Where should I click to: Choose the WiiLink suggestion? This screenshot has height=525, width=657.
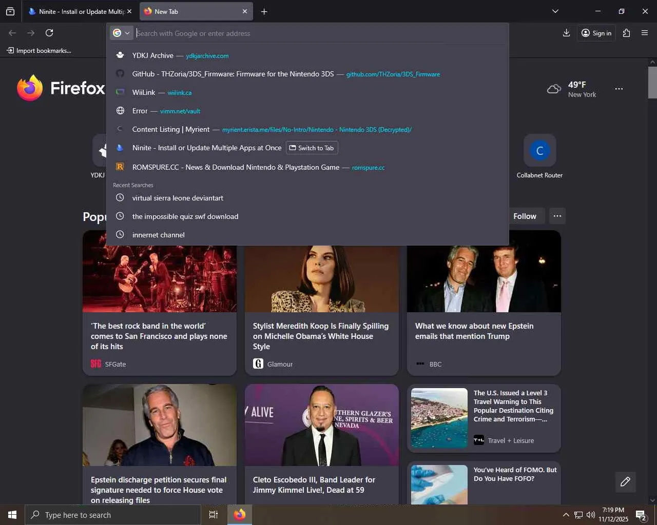click(307, 92)
